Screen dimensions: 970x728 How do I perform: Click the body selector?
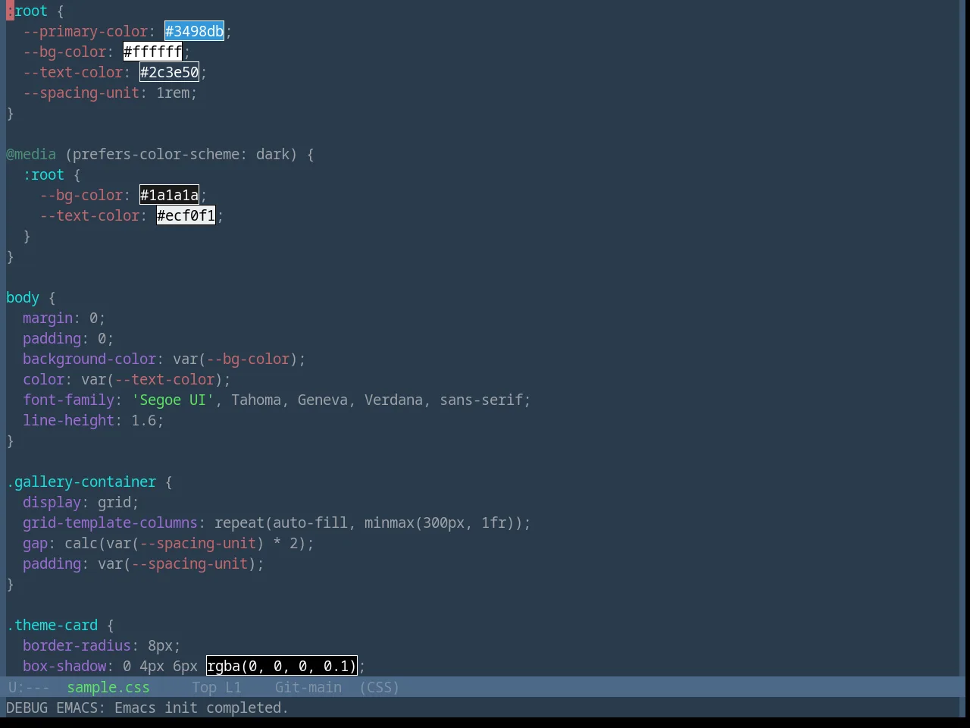coord(23,297)
